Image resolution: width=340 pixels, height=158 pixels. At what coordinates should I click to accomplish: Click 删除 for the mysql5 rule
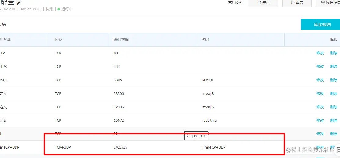click(x=334, y=107)
